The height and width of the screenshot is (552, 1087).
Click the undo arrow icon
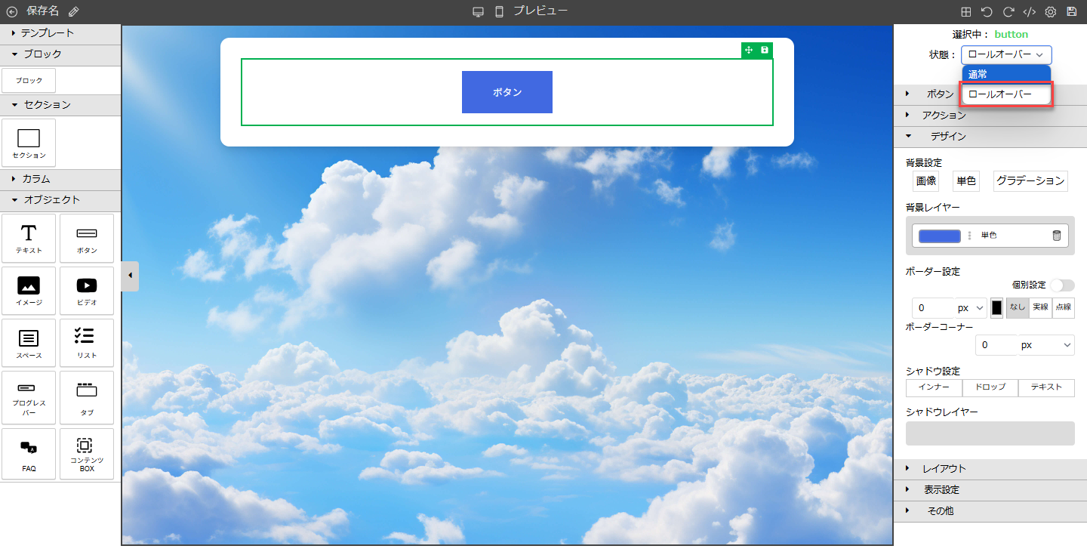point(987,12)
